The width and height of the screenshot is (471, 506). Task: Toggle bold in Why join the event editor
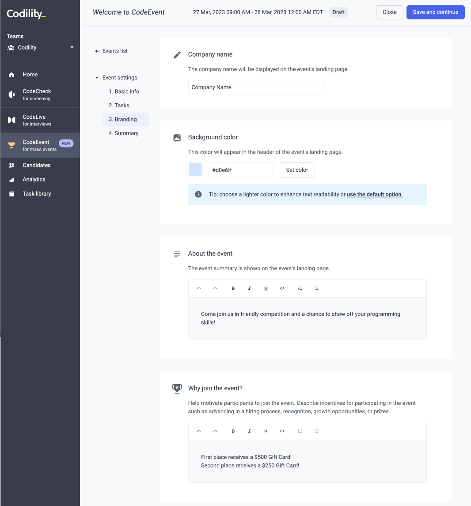tap(233, 431)
